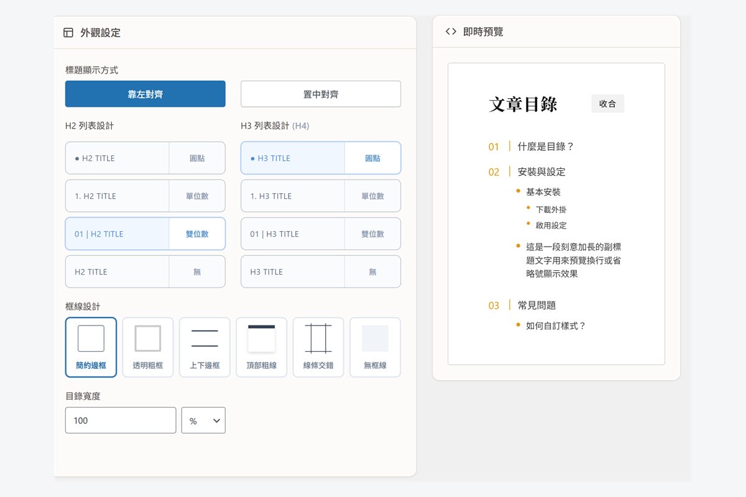Select the 透明粗框 border style icon

click(148, 347)
